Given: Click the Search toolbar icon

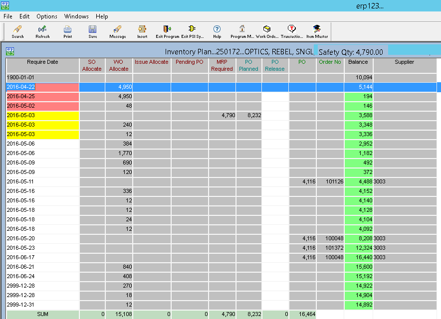Looking at the screenshot, I should (17, 31).
